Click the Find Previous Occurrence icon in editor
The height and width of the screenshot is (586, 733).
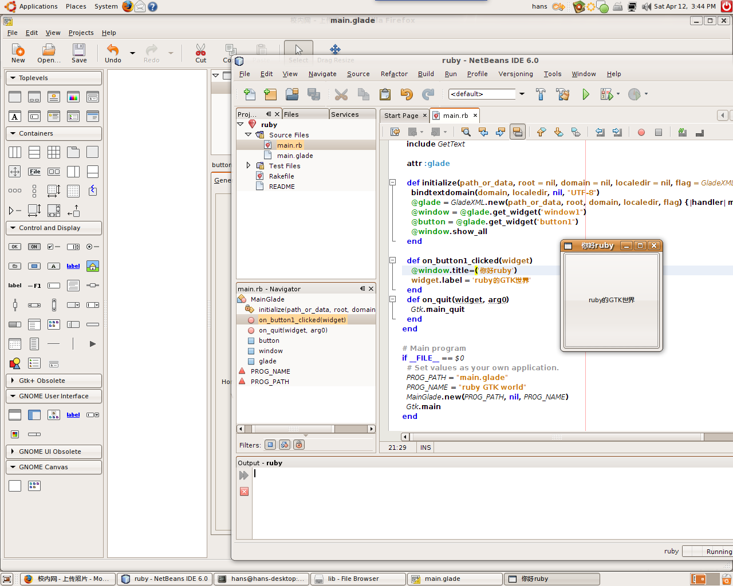(x=483, y=132)
